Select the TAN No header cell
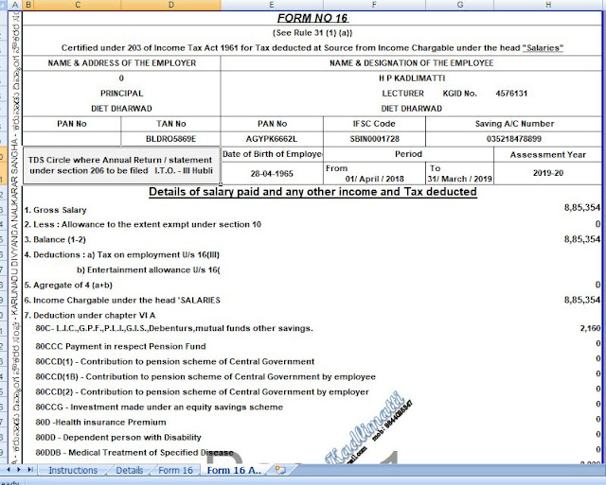Viewport: 606px width, 485px height. pyautogui.click(x=170, y=124)
